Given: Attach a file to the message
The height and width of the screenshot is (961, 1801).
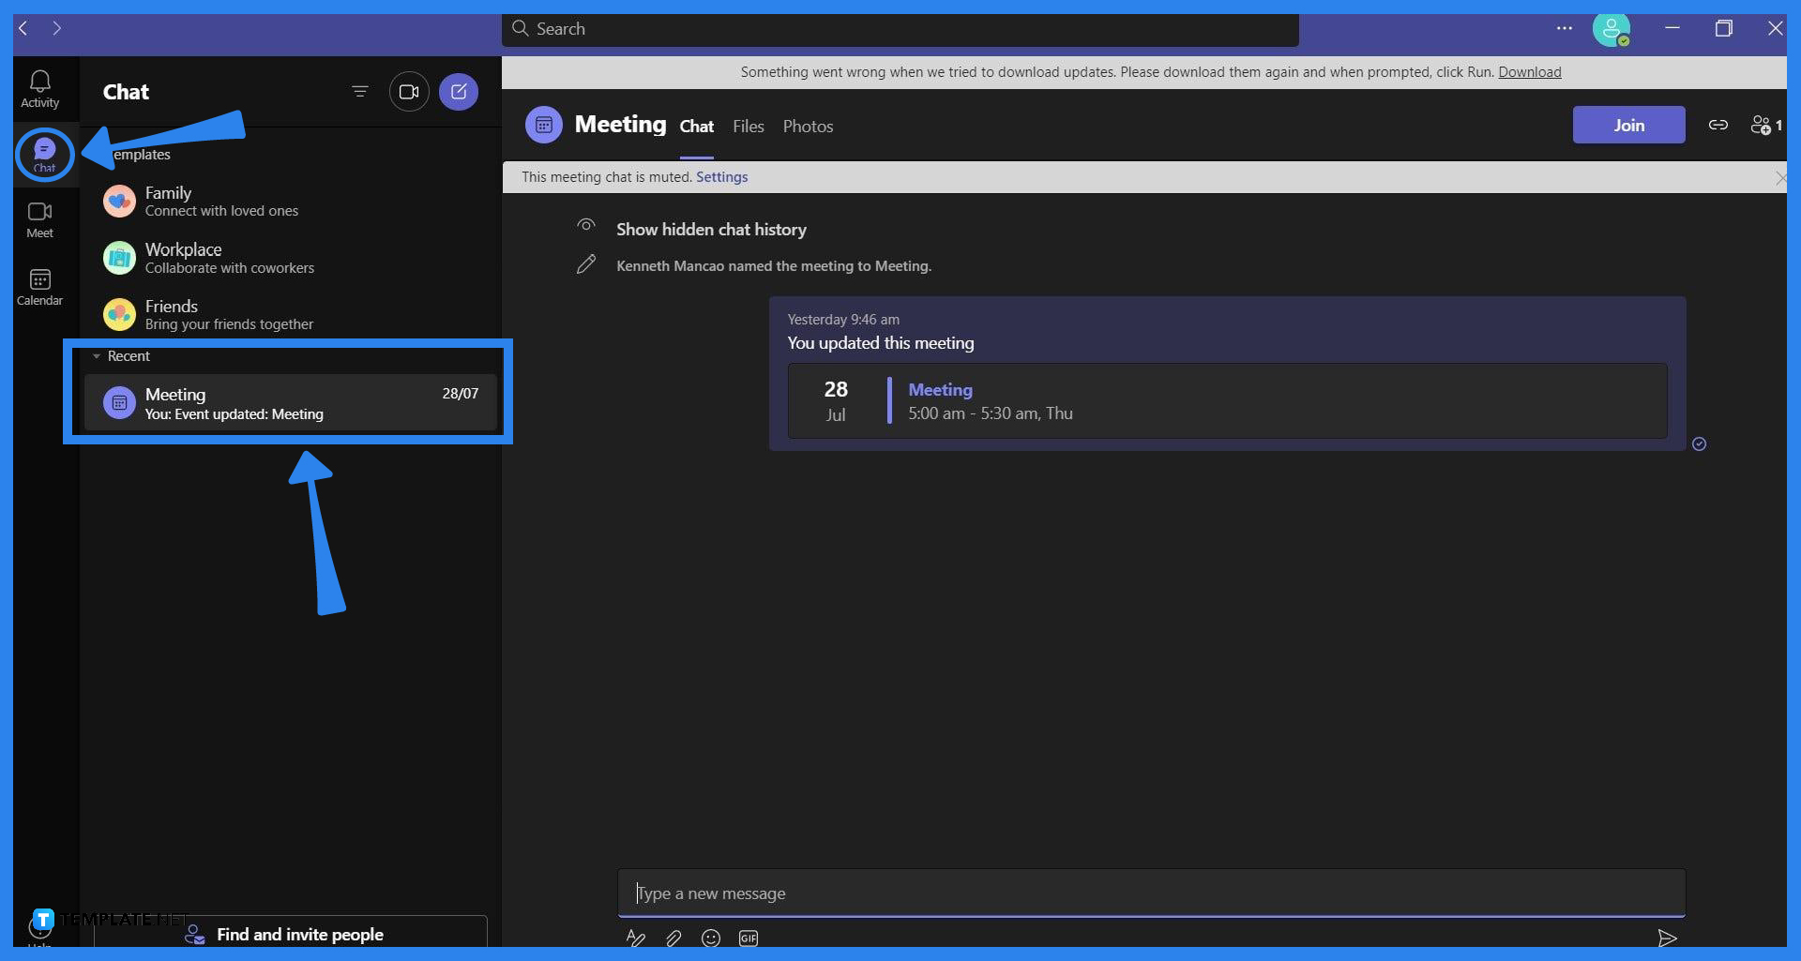Looking at the screenshot, I should [x=673, y=938].
